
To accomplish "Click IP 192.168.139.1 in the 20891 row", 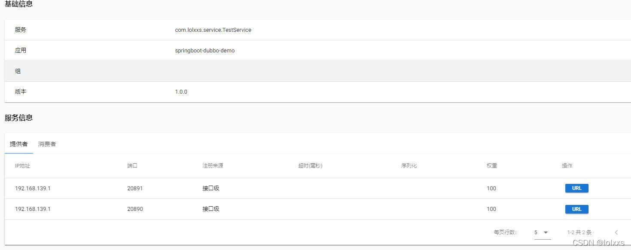I will pyautogui.click(x=33, y=189).
